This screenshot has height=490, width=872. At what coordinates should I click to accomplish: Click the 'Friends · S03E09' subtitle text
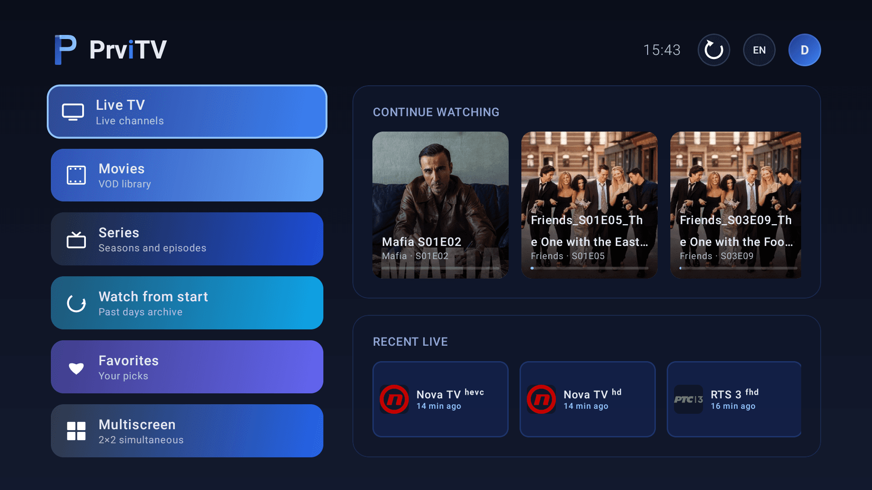(717, 256)
